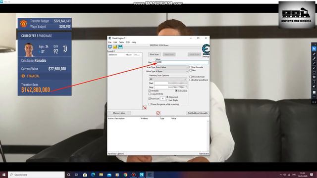This screenshot has height=178, width=317.
Task: Open Mail app on taskbar
Action: (109, 175)
